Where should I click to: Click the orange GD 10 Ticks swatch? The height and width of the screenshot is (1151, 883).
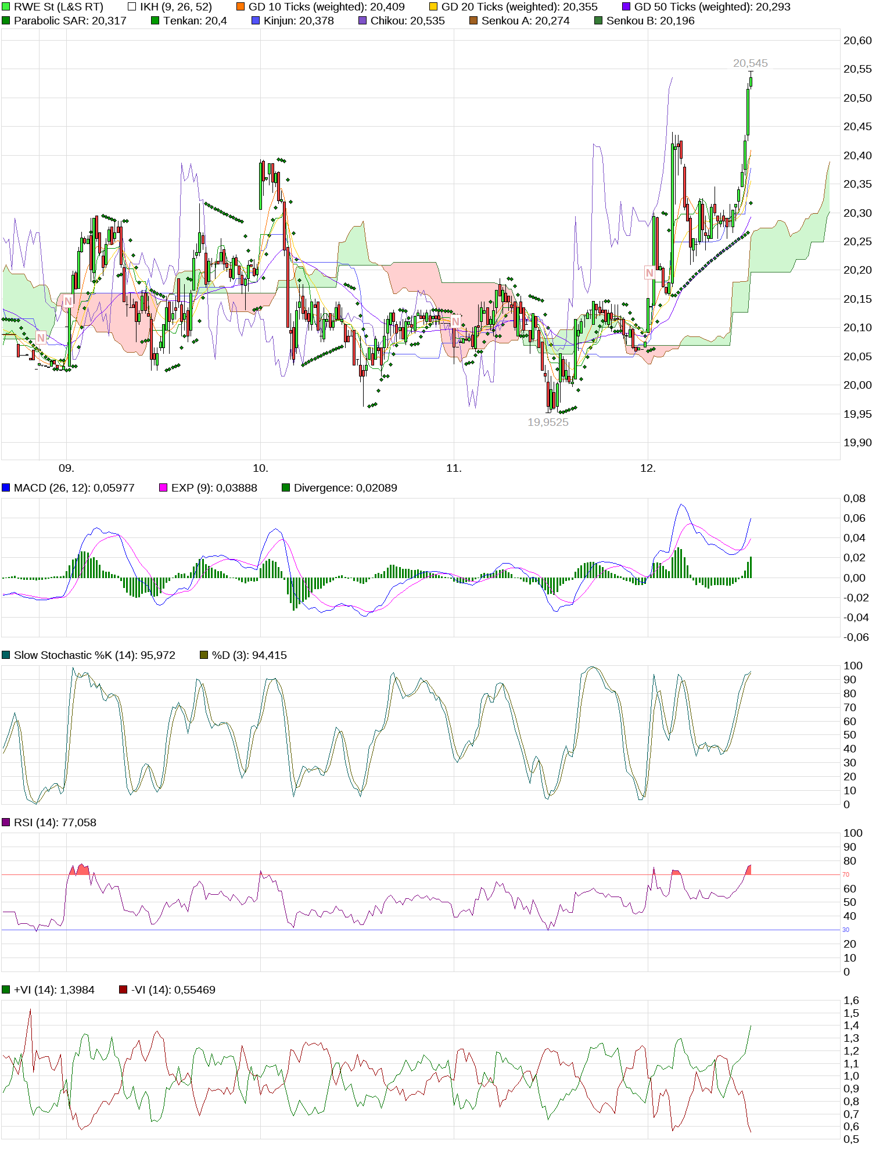241,7
